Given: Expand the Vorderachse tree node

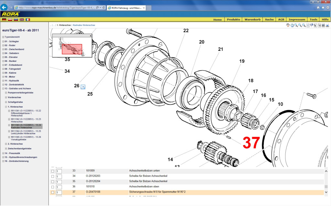Looking at the screenshot, I should point(6,97).
